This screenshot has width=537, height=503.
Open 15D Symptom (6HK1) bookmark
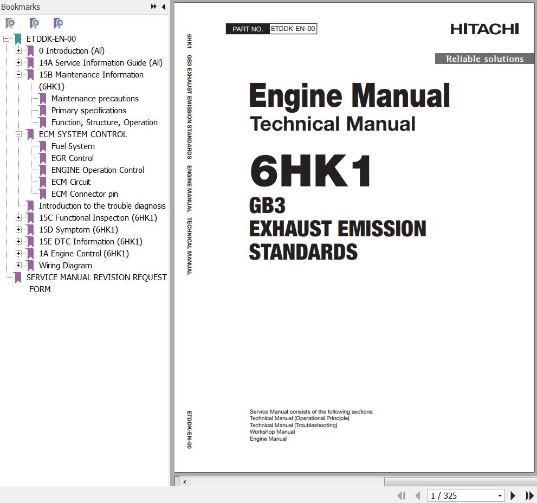point(79,230)
